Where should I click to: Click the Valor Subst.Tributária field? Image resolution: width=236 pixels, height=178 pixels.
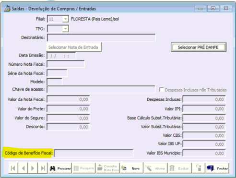[x=204, y=127]
